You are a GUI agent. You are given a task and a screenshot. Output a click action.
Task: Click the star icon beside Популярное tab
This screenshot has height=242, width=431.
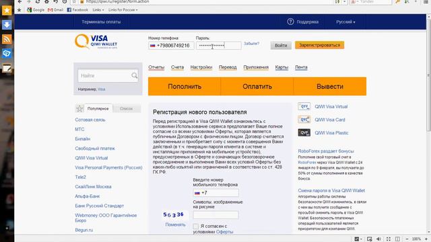[x=79, y=109]
